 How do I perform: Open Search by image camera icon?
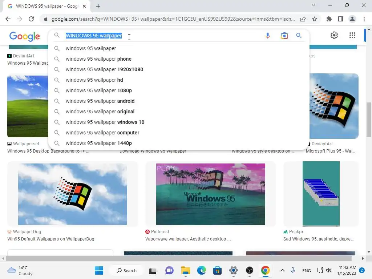pyautogui.click(x=284, y=36)
